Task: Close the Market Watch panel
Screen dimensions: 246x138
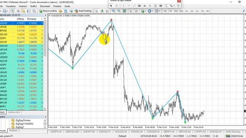Action: (x=45, y=15)
